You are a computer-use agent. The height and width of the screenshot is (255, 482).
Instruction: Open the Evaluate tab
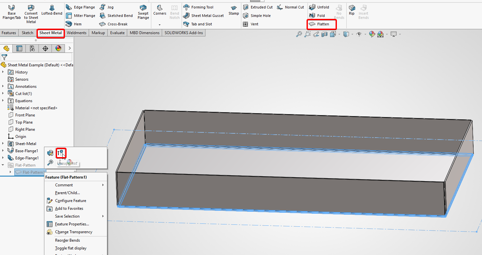pyautogui.click(x=117, y=33)
